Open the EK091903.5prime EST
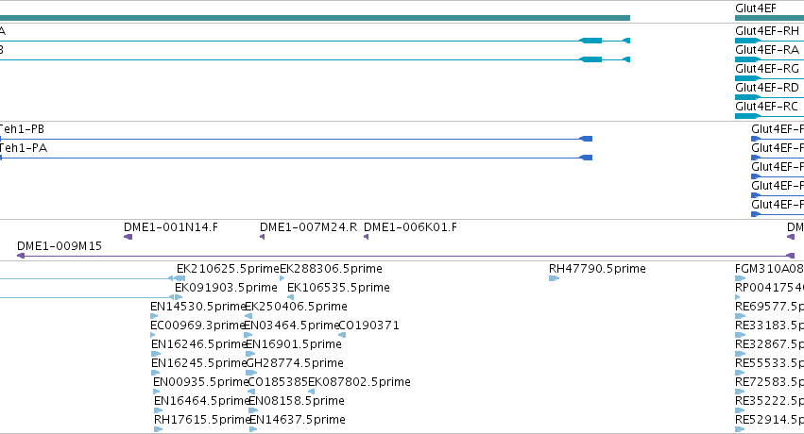Screen dimensions: 804x434 point(226,288)
